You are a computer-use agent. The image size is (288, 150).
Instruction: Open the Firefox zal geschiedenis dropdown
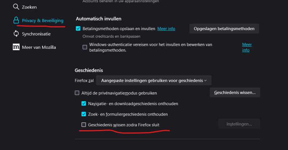coord(154,80)
